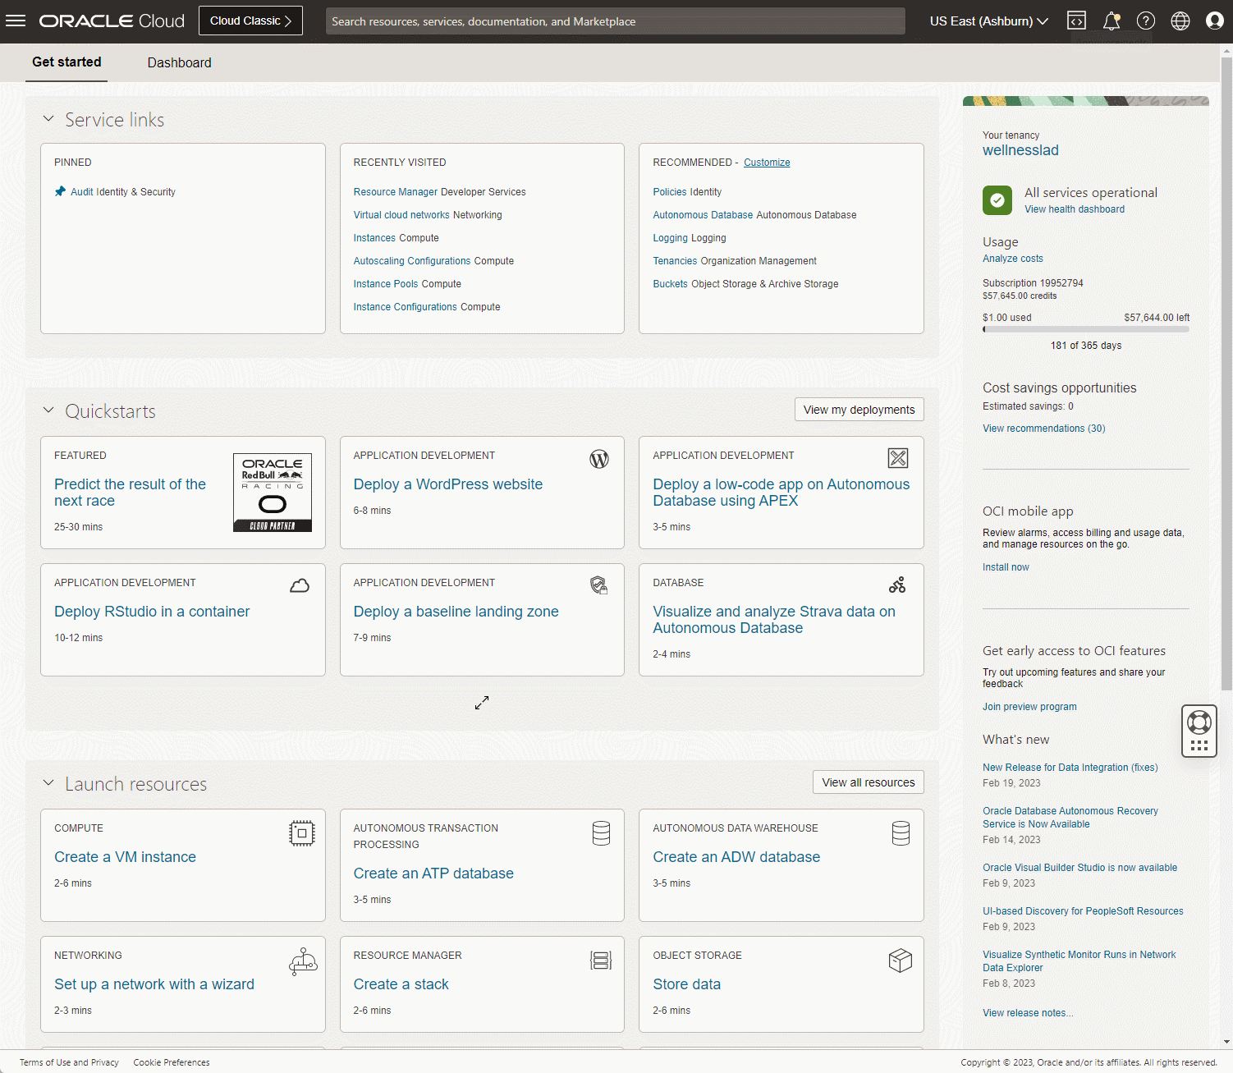Collapse the Service links section
Screen dimensions: 1233x1073
point(48,119)
